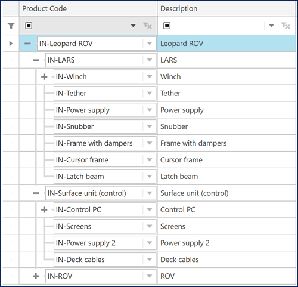The width and height of the screenshot is (298, 287).
Task: Expand the IN-Control PC node
Action: pyautogui.click(x=44, y=209)
